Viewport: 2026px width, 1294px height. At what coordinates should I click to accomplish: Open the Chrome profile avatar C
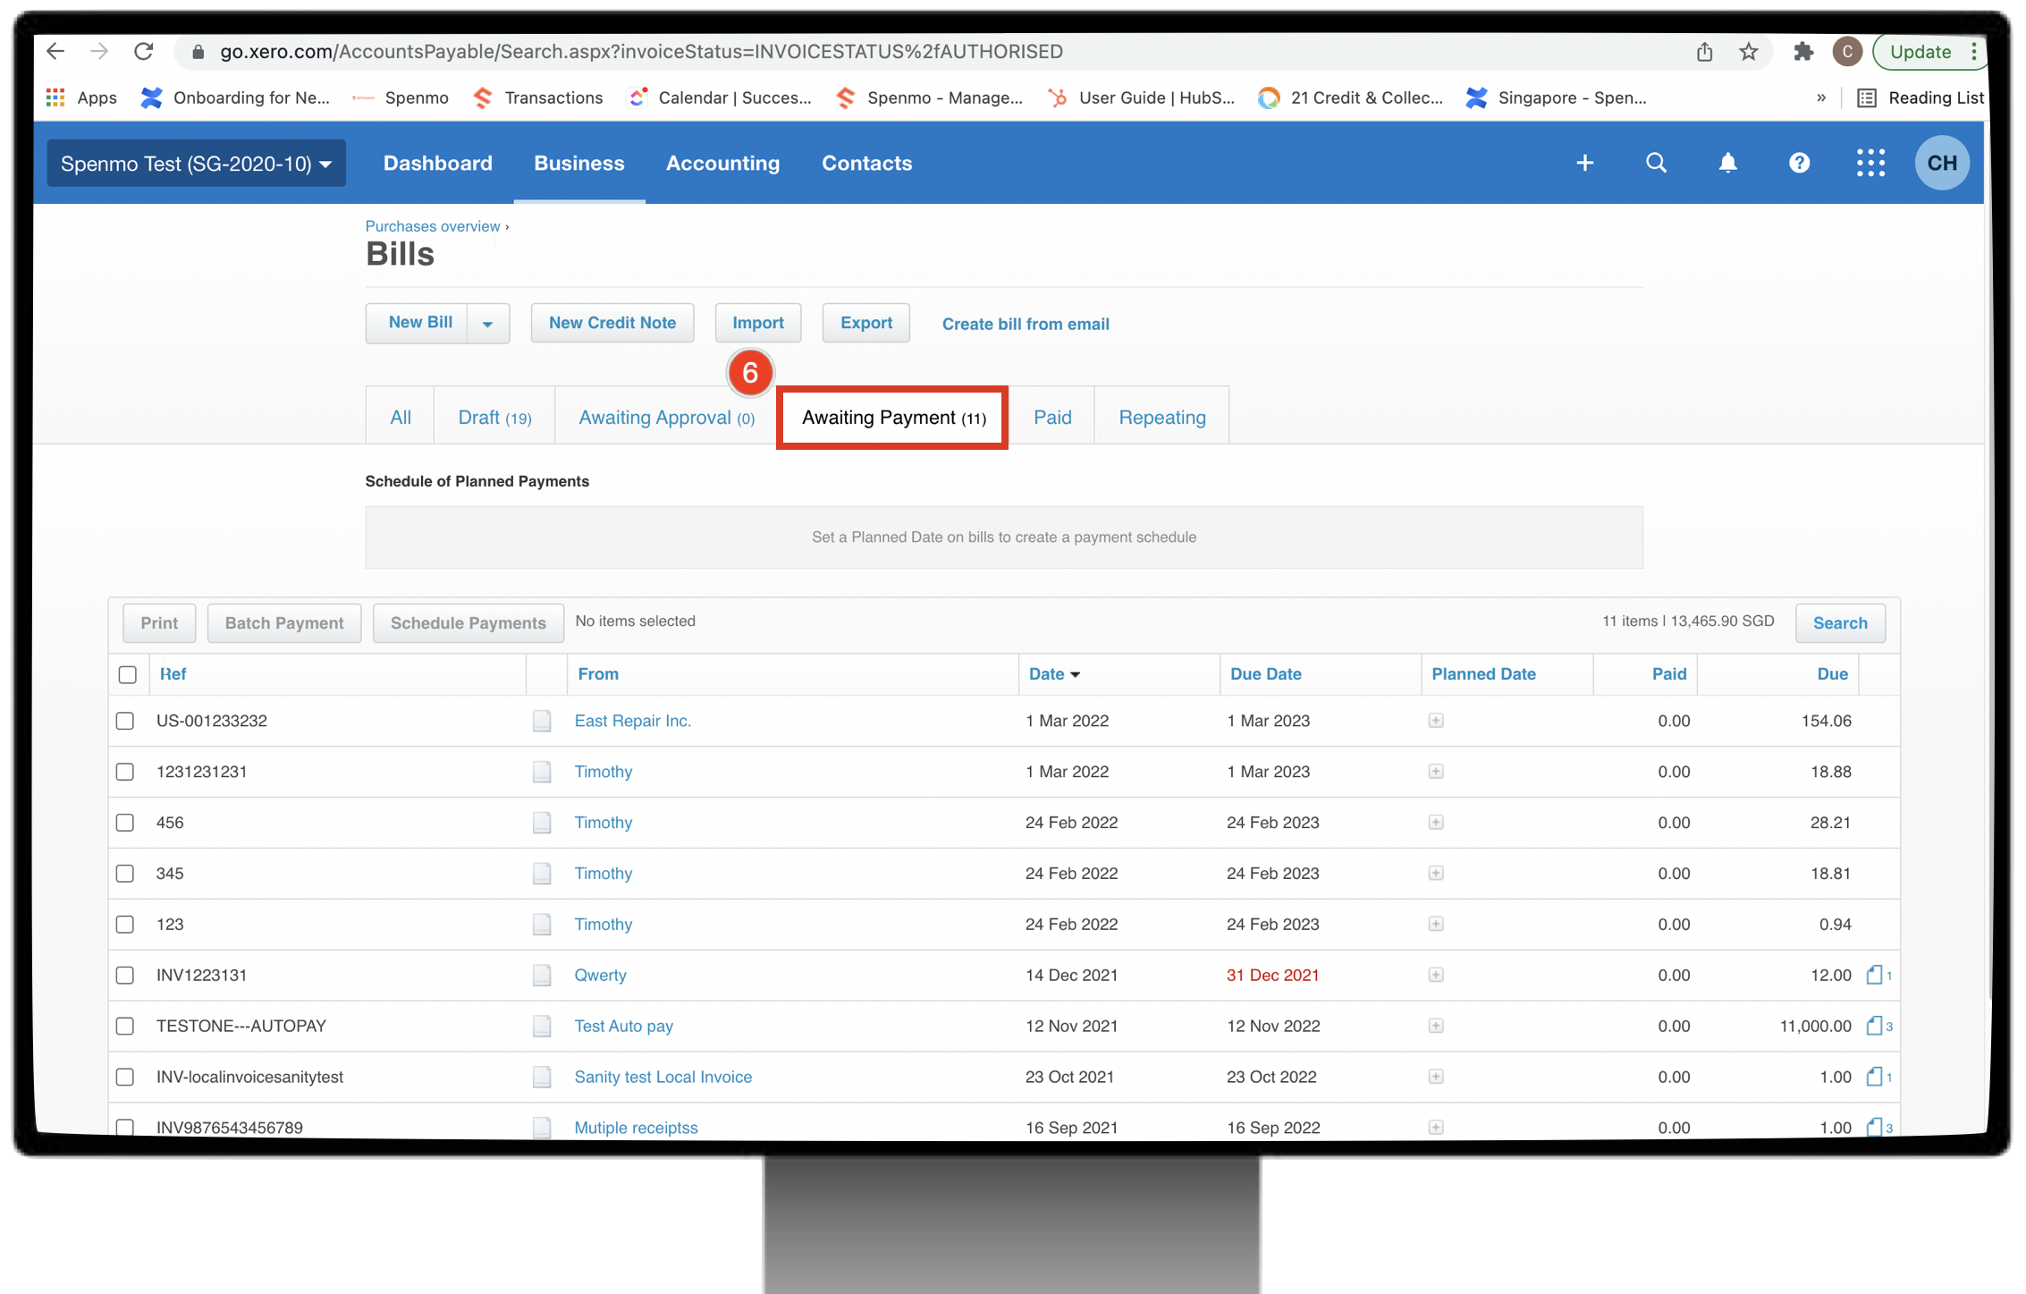(1846, 52)
